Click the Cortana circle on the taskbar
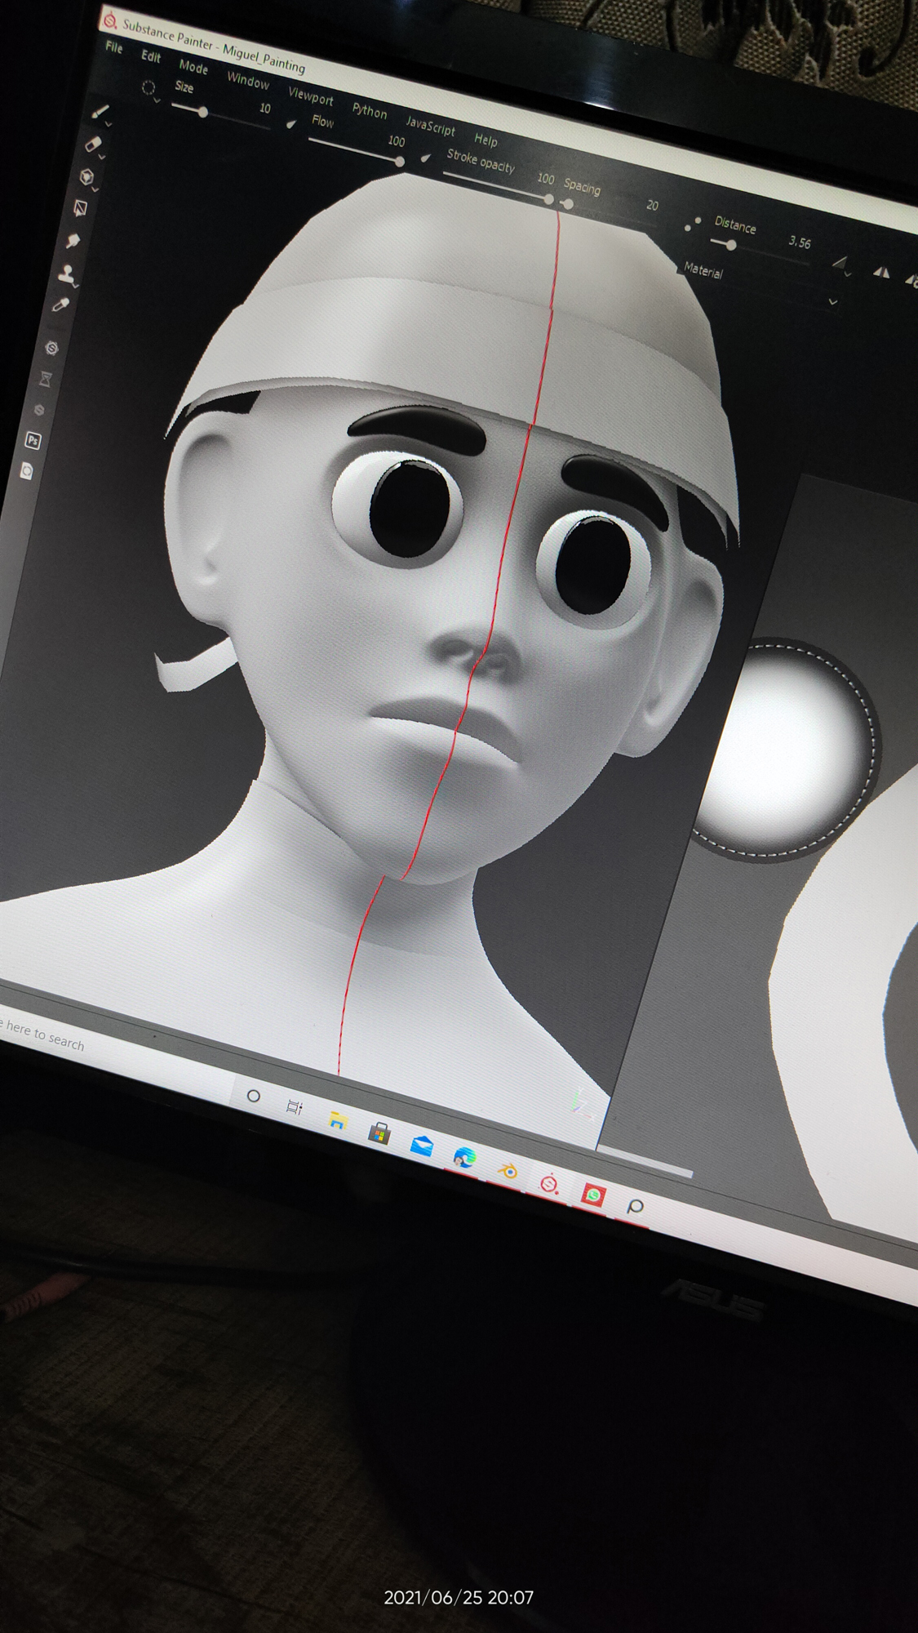This screenshot has width=918, height=1633. coord(253,1096)
